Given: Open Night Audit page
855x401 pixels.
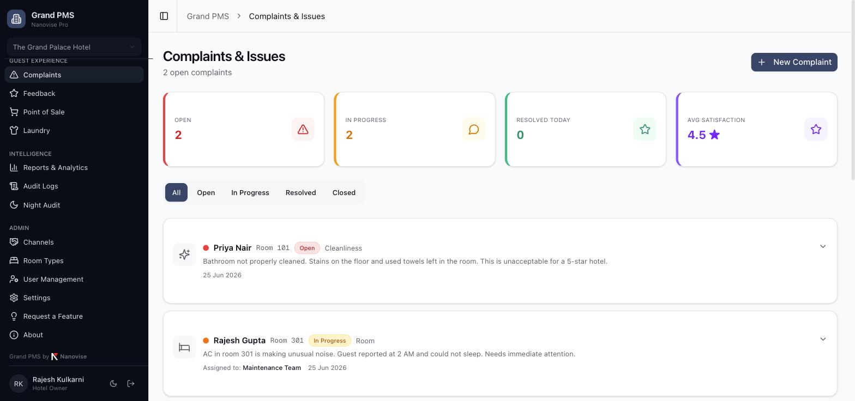Looking at the screenshot, I should point(74,205).
